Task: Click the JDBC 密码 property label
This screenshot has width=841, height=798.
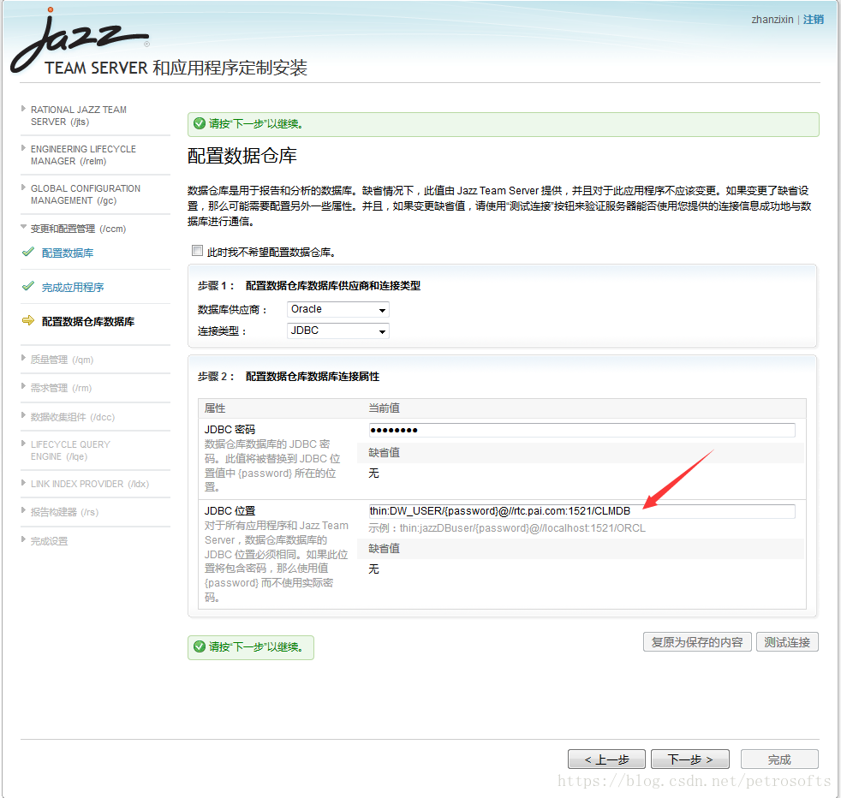Action: pyautogui.click(x=230, y=430)
